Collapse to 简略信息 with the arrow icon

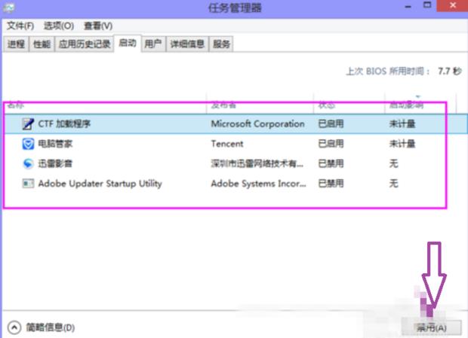14,327
